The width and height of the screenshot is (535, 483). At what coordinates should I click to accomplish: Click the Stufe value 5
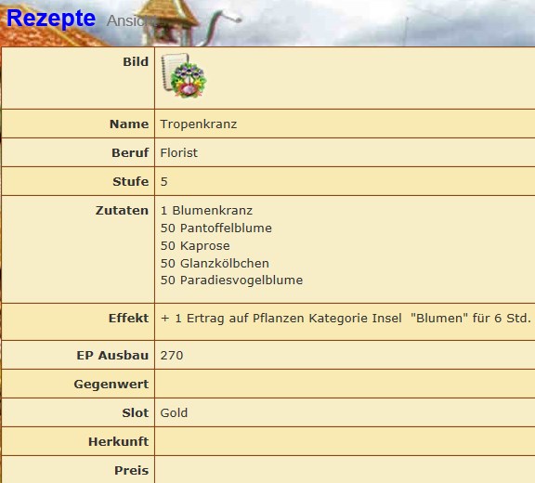pos(164,182)
